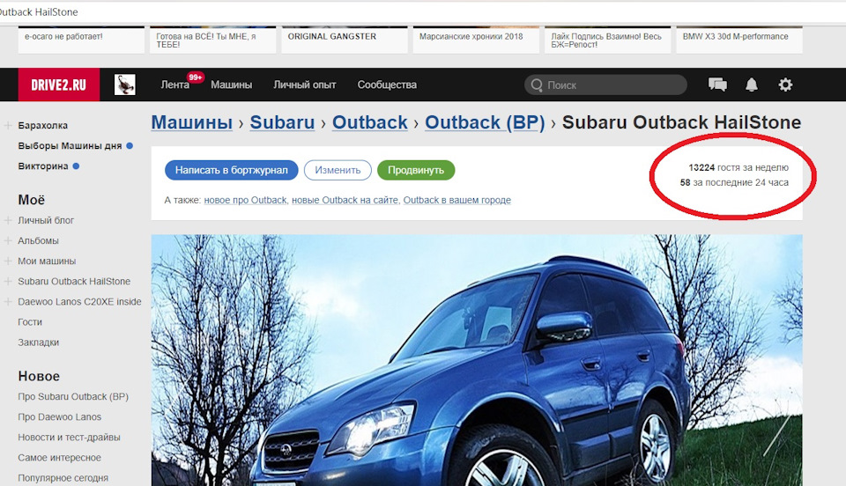Open Про Daewoo Lanos link
The width and height of the screenshot is (846, 486).
point(59,417)
